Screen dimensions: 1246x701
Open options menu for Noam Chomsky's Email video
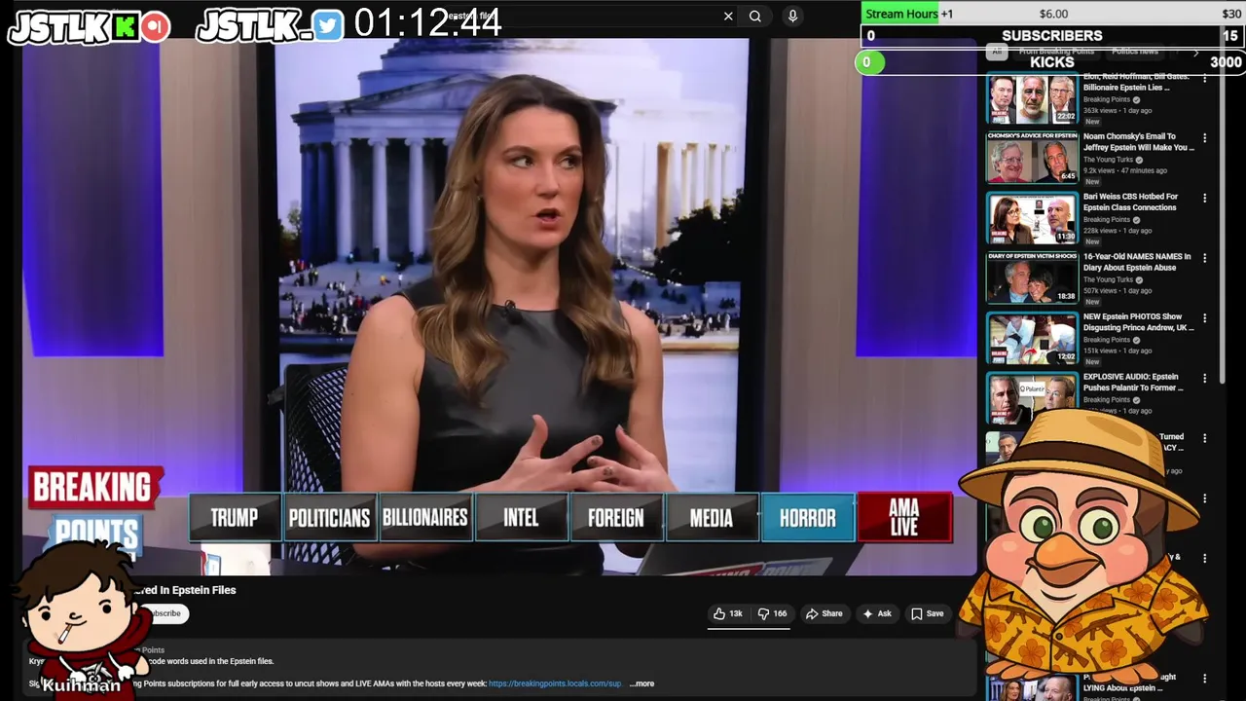point(1204,138)
